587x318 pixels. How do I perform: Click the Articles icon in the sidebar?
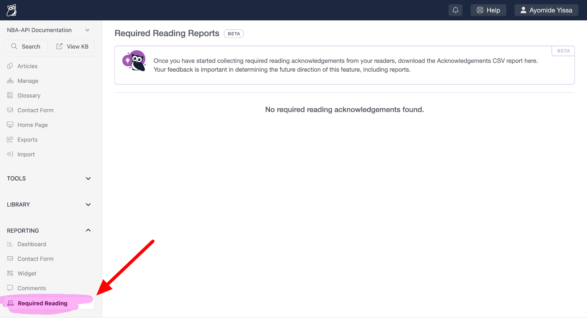click(10, 66)
